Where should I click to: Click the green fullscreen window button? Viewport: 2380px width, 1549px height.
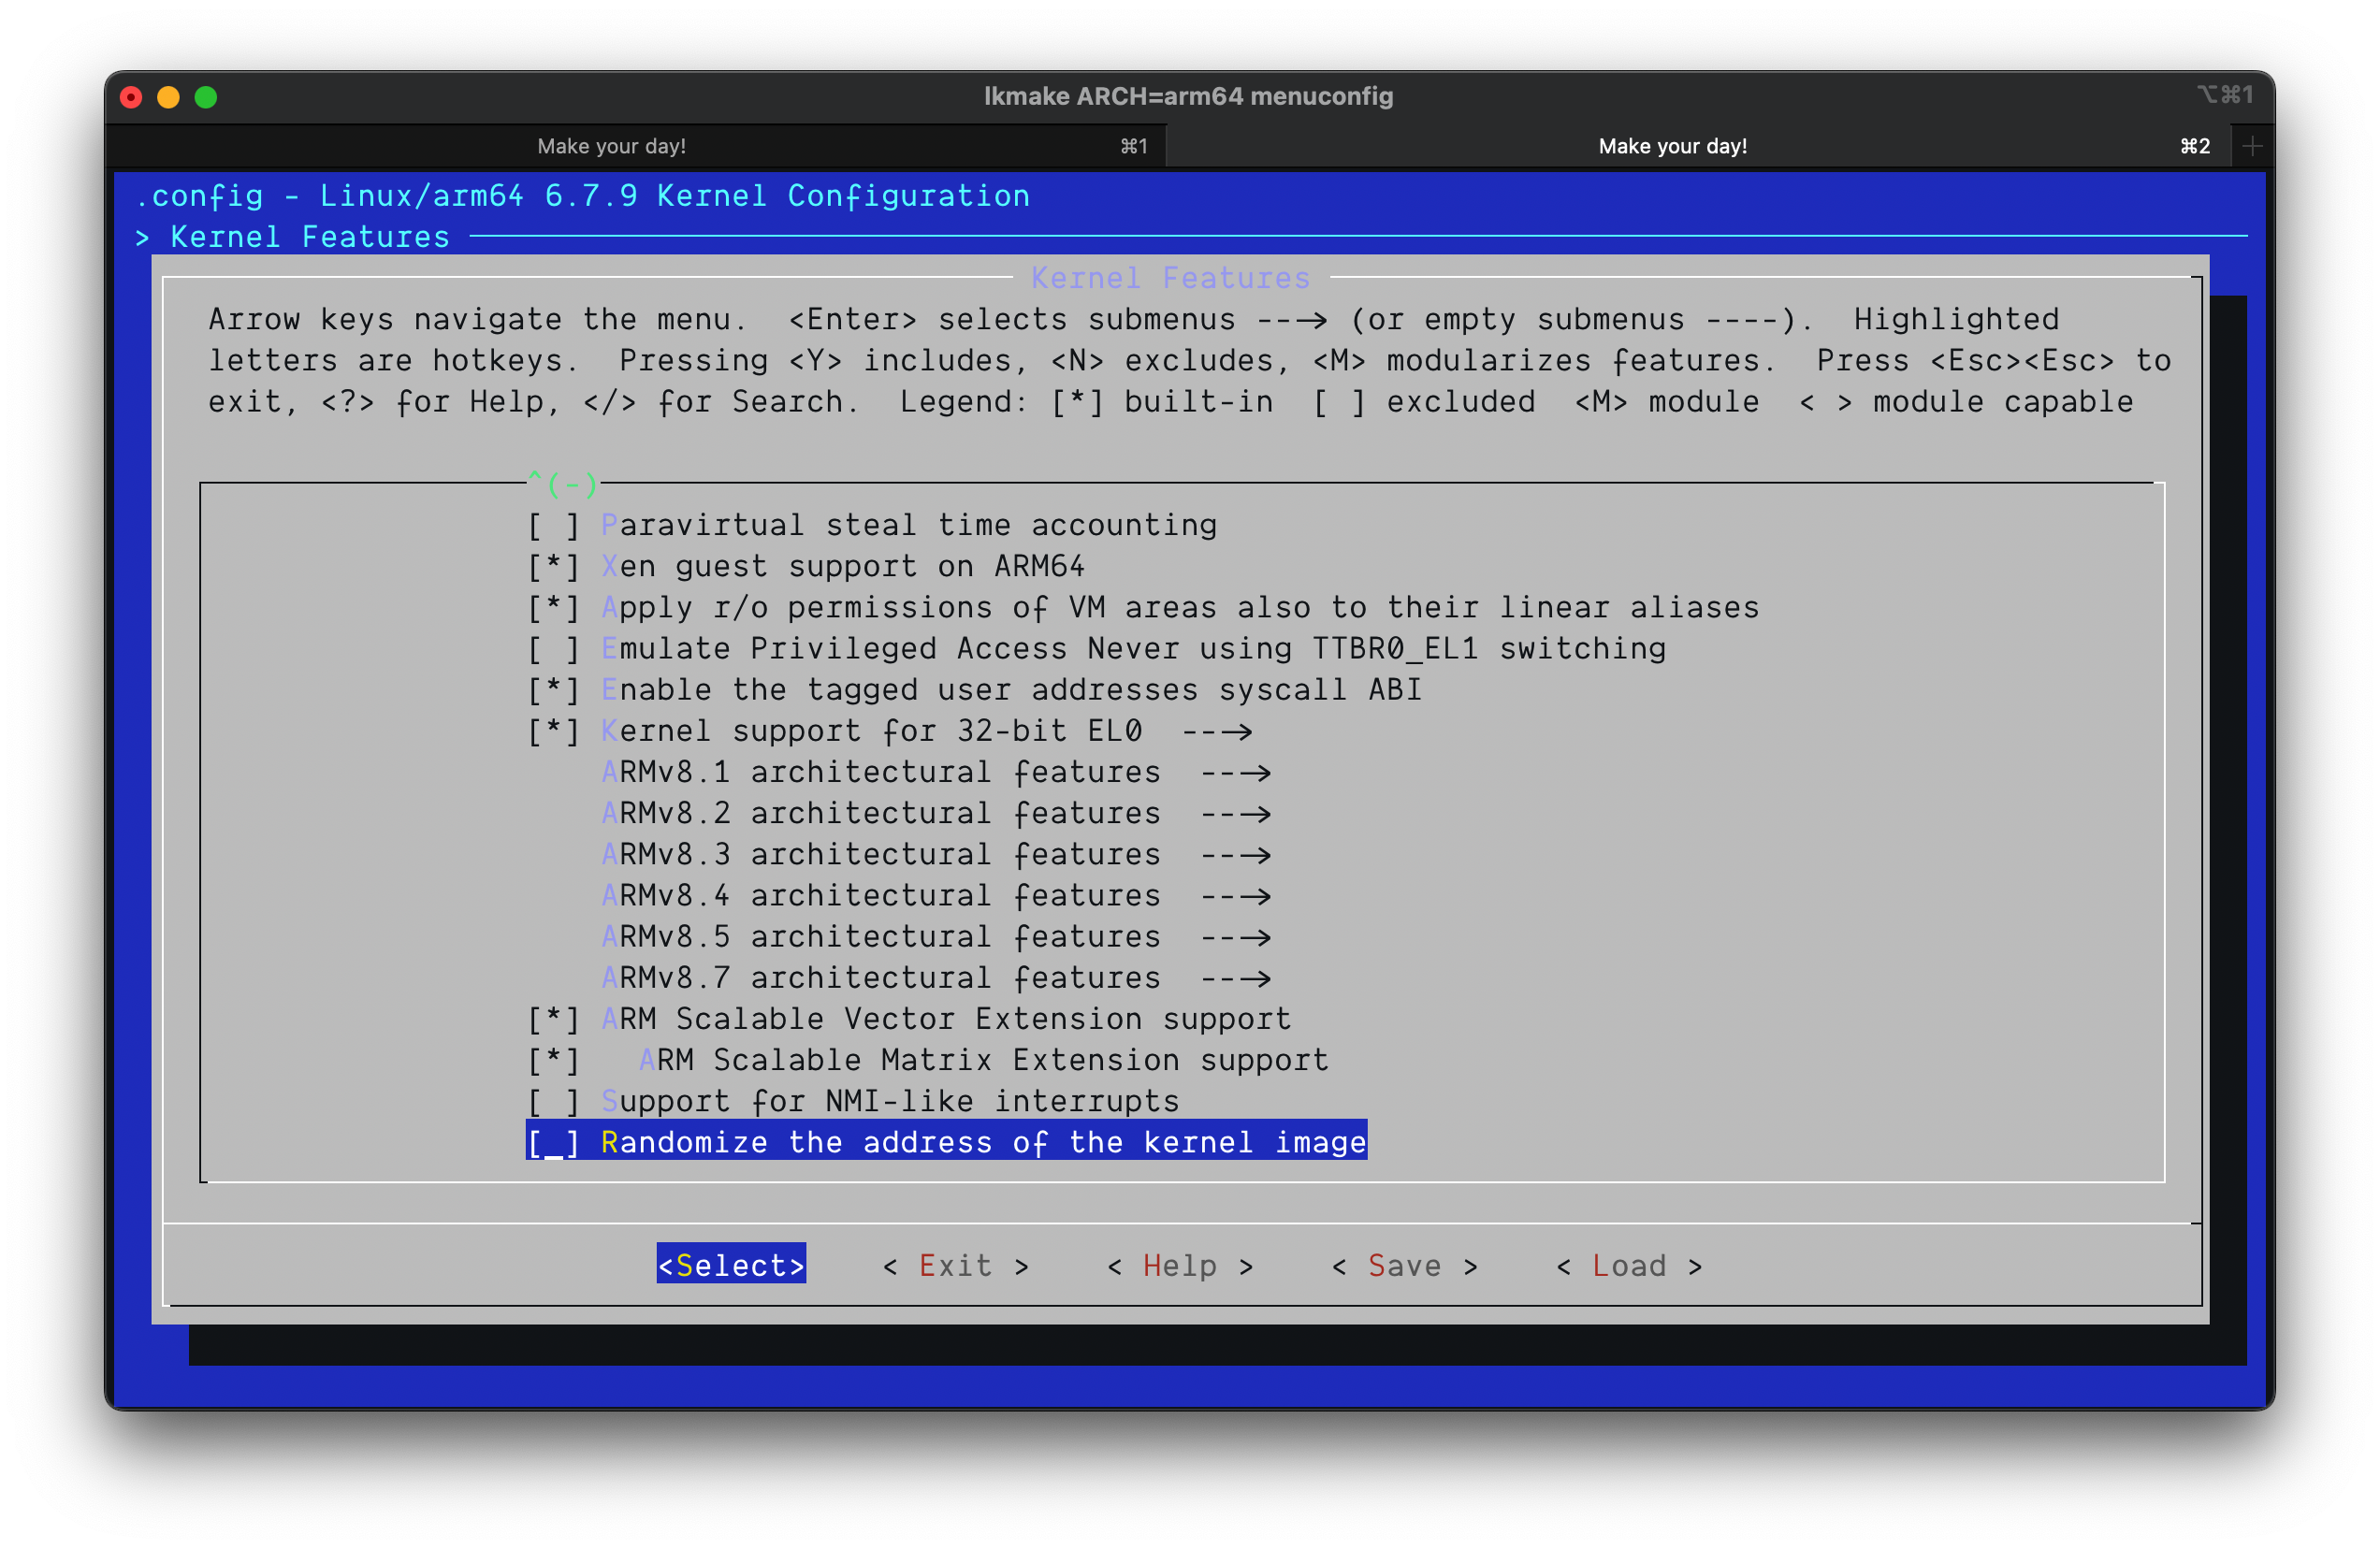point(206,97)
